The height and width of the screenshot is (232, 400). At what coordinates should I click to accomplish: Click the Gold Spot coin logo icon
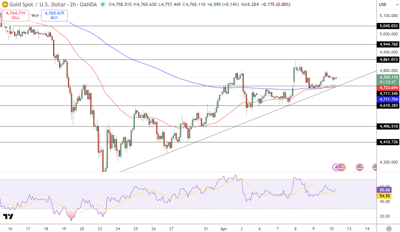(x=5, y=5)
